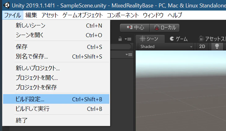Screen dimensions: 226x131
Task: Toggle 2D view mode
Action: 202,46
